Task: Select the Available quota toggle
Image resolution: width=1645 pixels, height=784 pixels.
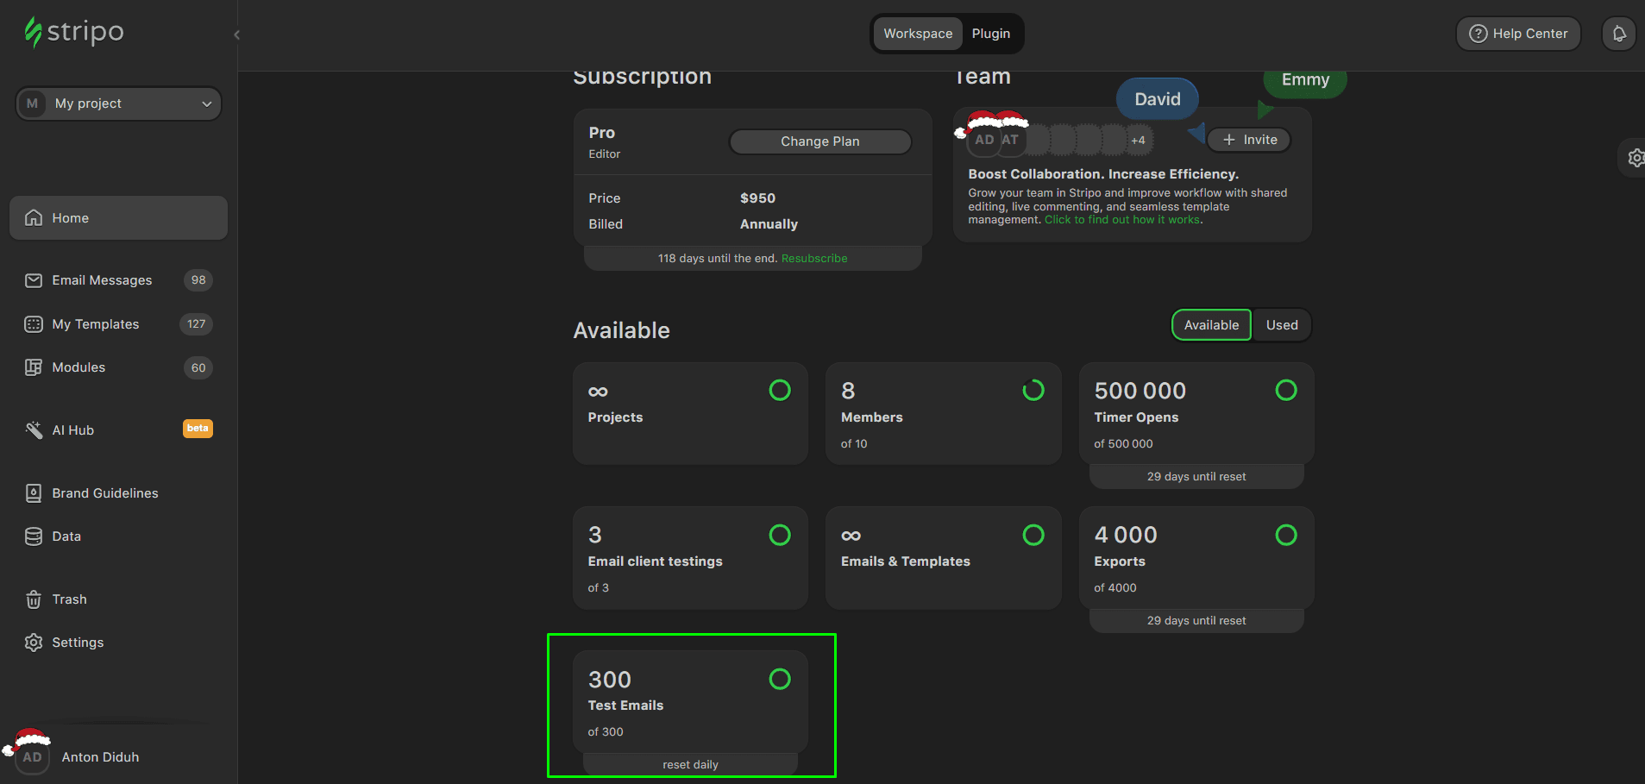Action: click(x=1211, y=325)
